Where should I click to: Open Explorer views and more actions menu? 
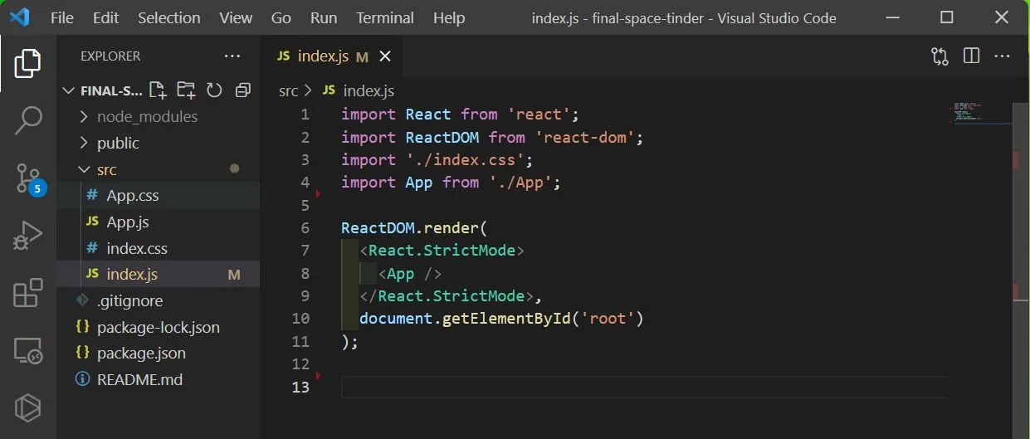232,56
